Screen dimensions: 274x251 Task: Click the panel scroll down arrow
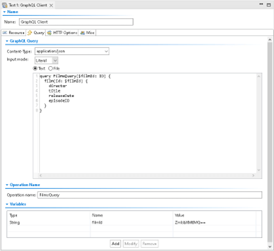pyautogui.click(x=269, y=246)
